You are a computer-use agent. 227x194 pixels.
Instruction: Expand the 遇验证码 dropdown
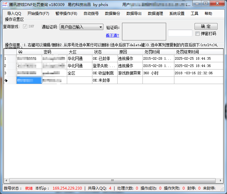[x=81, y=27]
